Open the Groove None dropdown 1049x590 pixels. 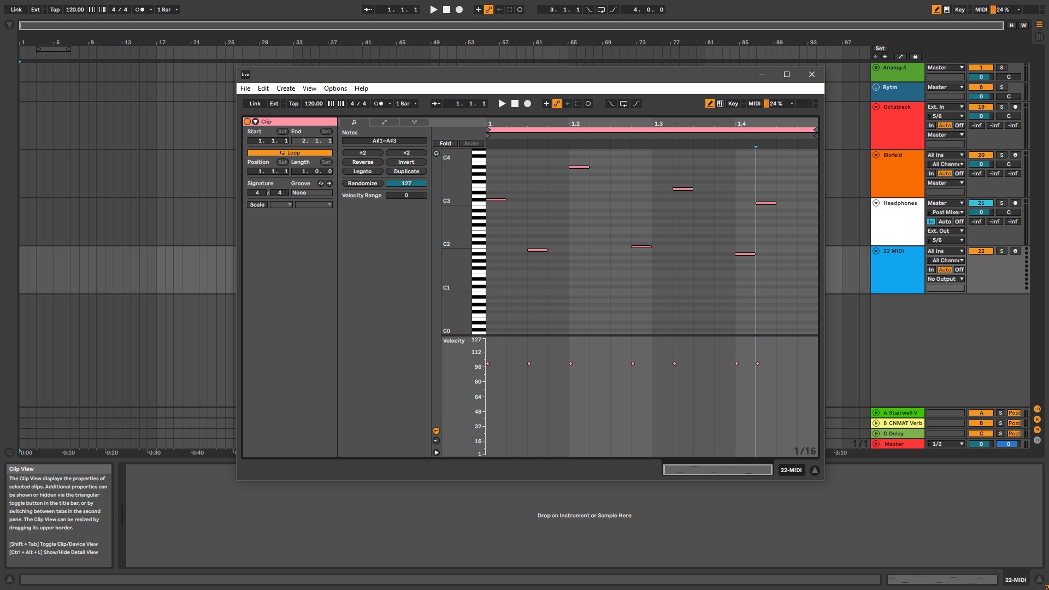click(x=311, y=193)
